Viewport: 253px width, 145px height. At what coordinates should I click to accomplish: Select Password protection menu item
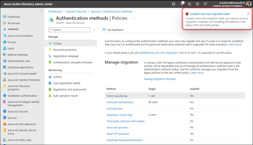65,50
